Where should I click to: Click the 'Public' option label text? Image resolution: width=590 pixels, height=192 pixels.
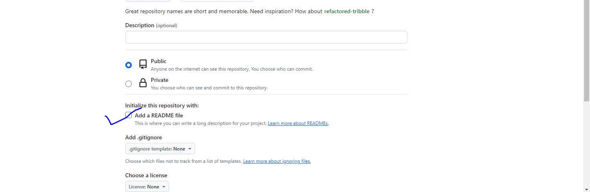tap(159, 61)
